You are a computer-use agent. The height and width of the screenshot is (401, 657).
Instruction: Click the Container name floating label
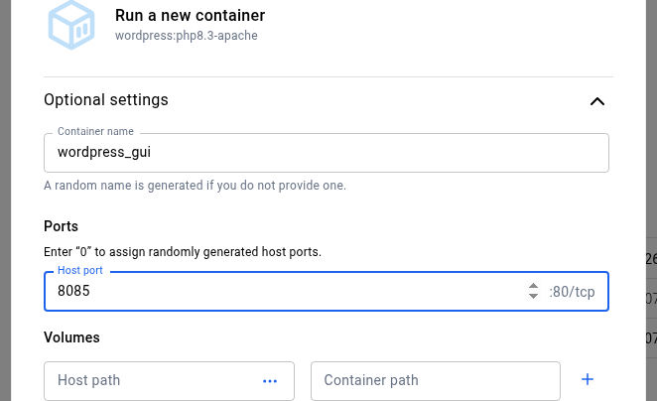pyautogui.click(x=95, y=131)
